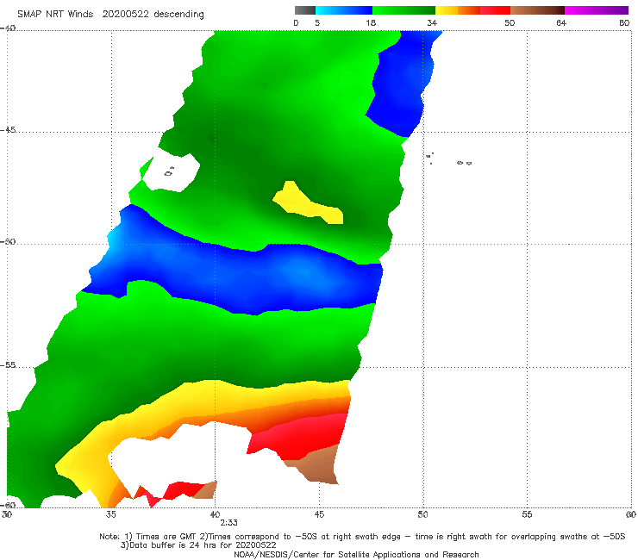Screen dimensions: 638x560
Task: Click the brown high-wind area next to the large red area
Action: 317,465
